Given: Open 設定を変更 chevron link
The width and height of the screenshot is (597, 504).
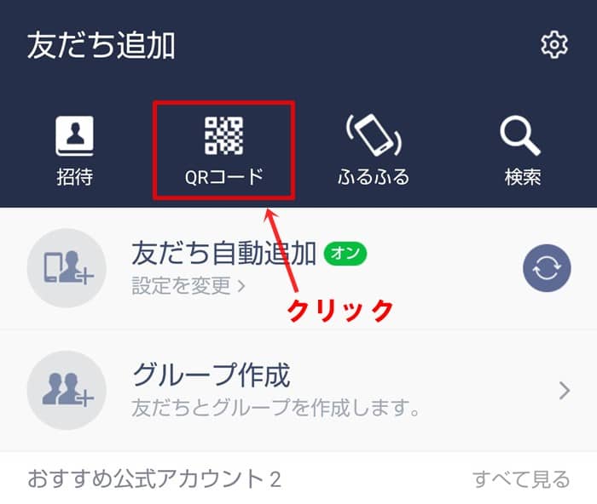Looking at the screenshot, I should tap(188, 286).
